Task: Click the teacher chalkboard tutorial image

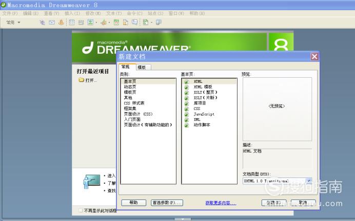Action: pyautogui.click(x=92, y=182)
